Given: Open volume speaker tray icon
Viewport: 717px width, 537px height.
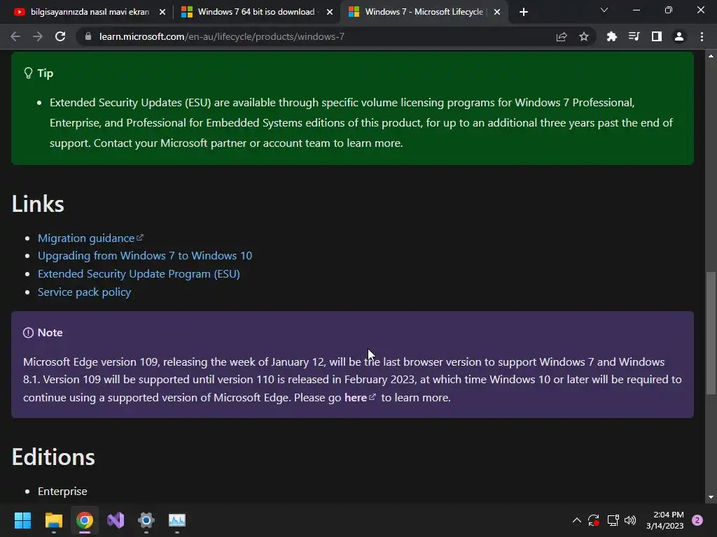Looking at the screenshot, I should tap(630, 520).
